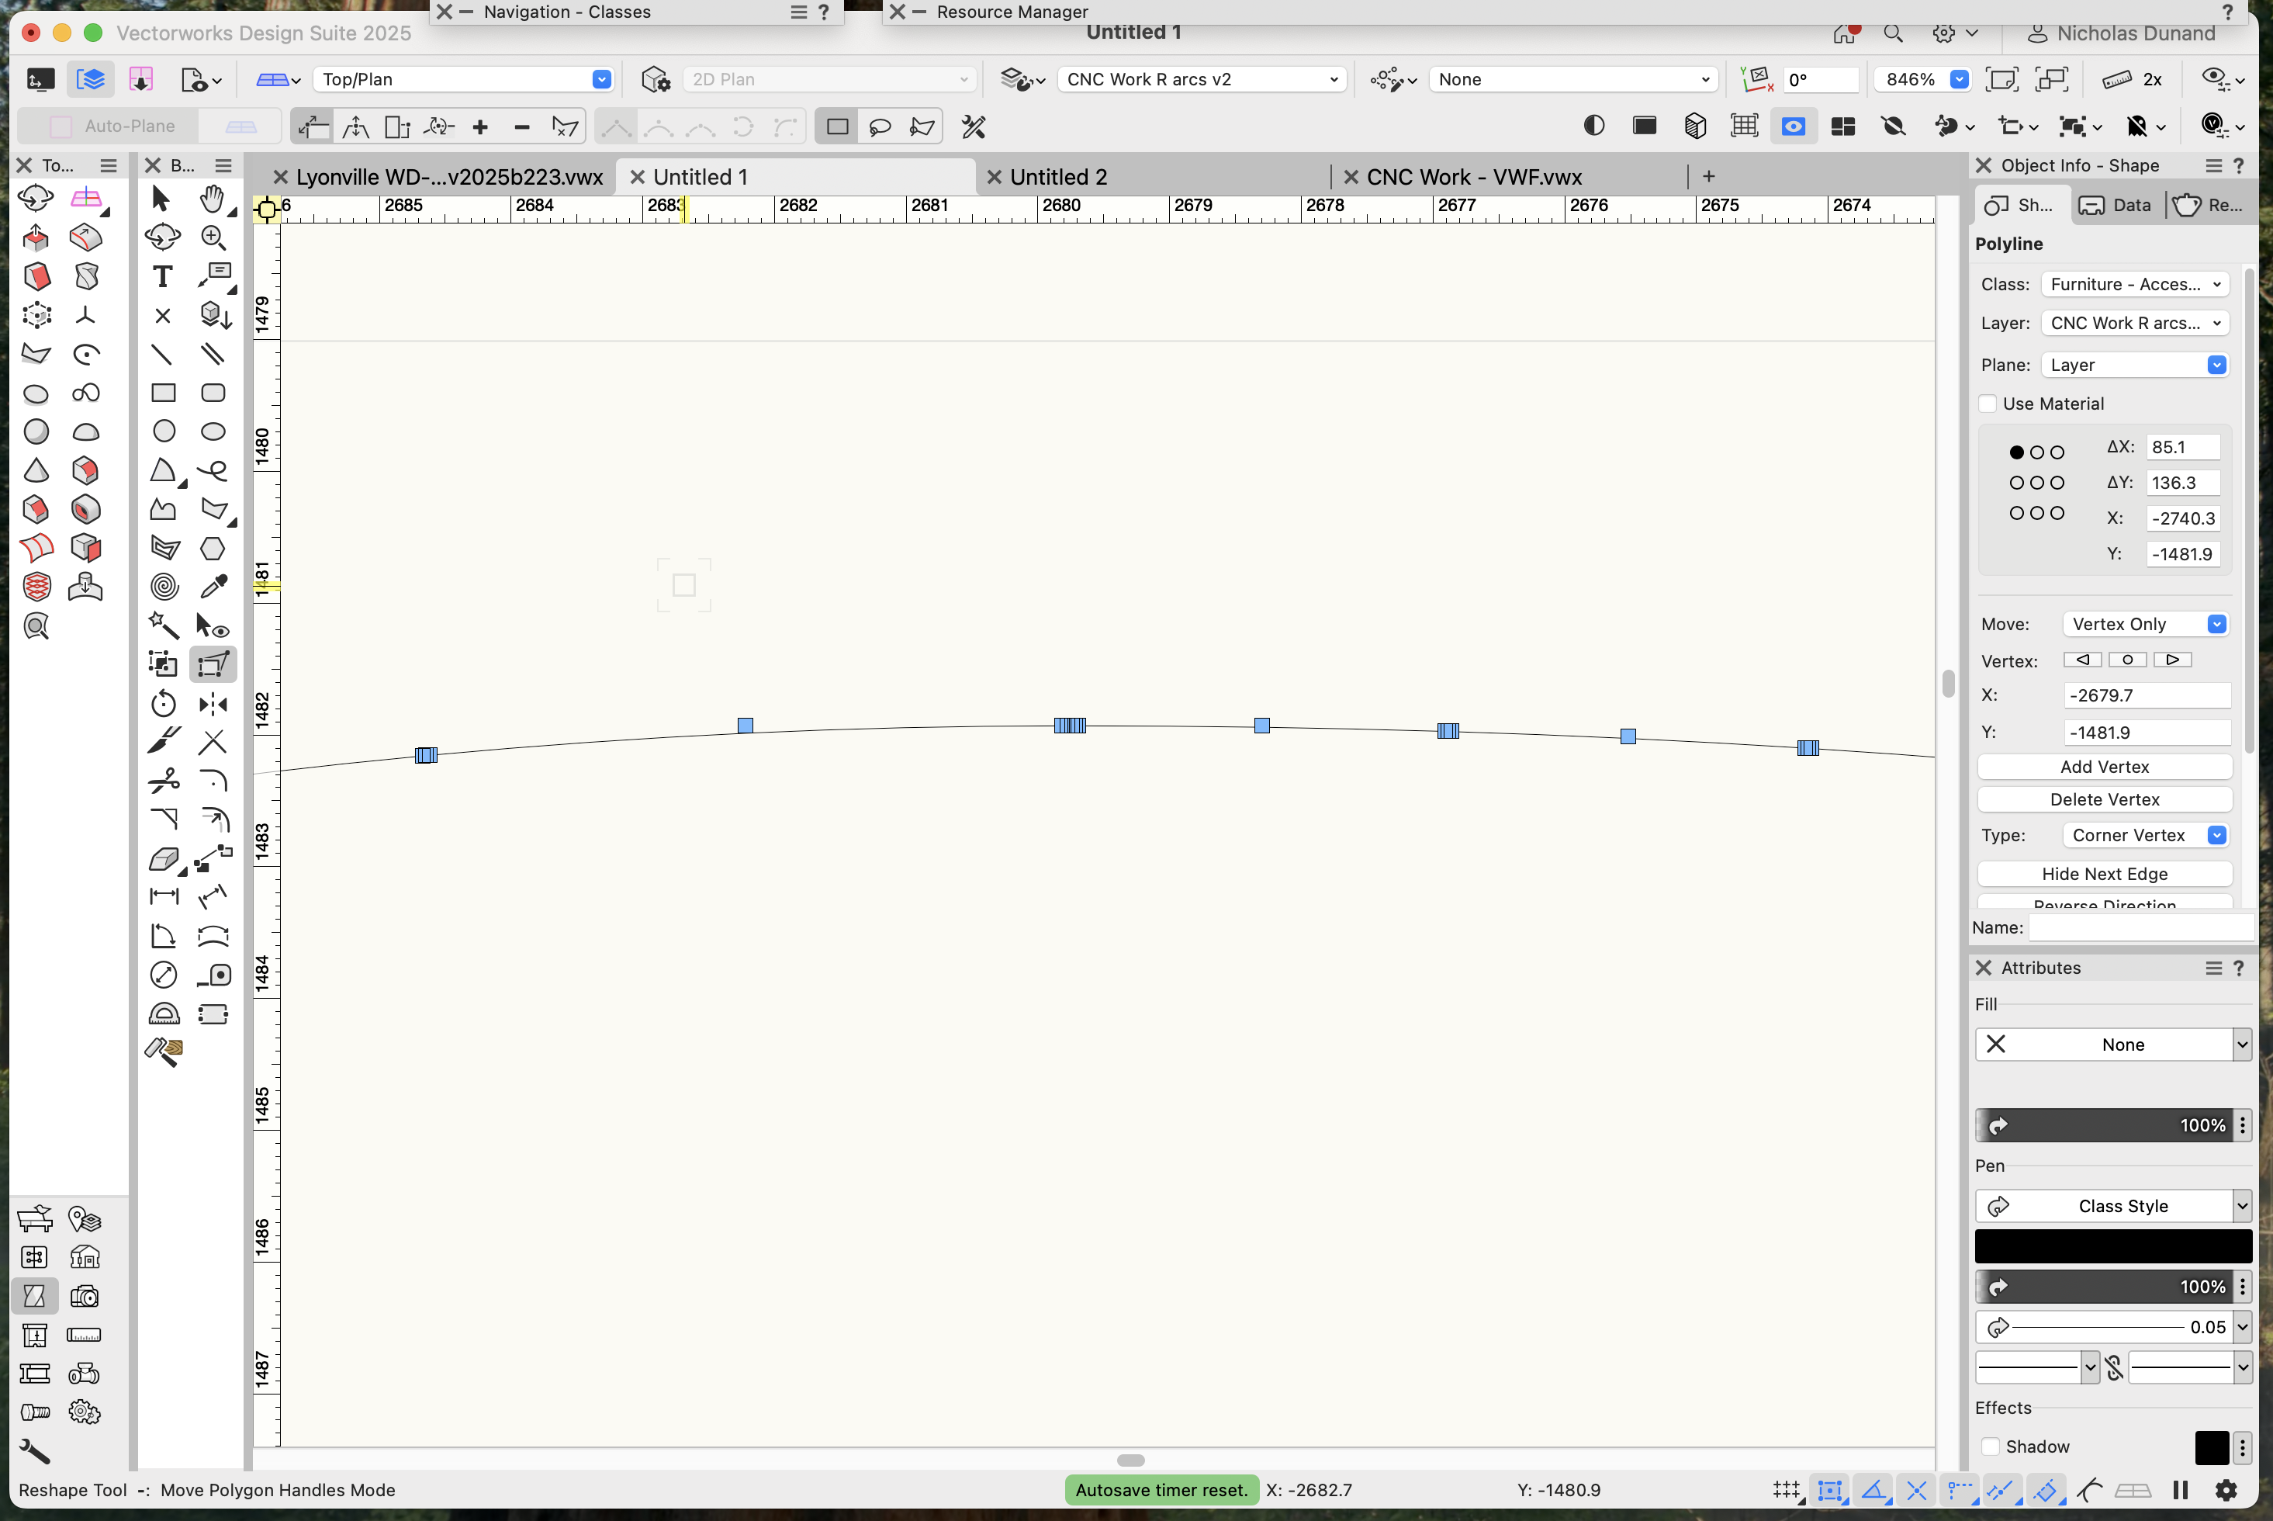This screenshot has width=2273, height=1521.
Task: Select the Text tool in Basic palette
Action: click(x=163, y=276)
